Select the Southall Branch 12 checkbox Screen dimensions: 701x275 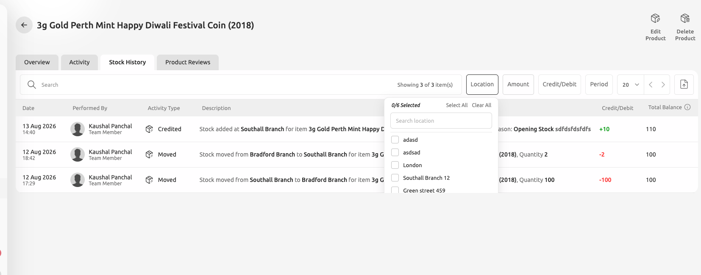(x=395, y=178)
